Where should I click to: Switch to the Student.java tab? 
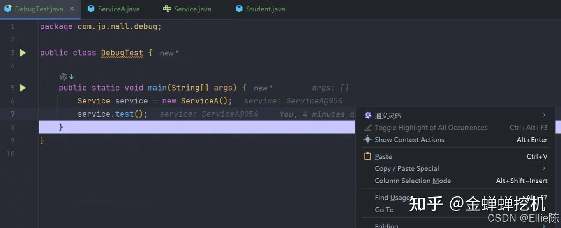(265, 8)
